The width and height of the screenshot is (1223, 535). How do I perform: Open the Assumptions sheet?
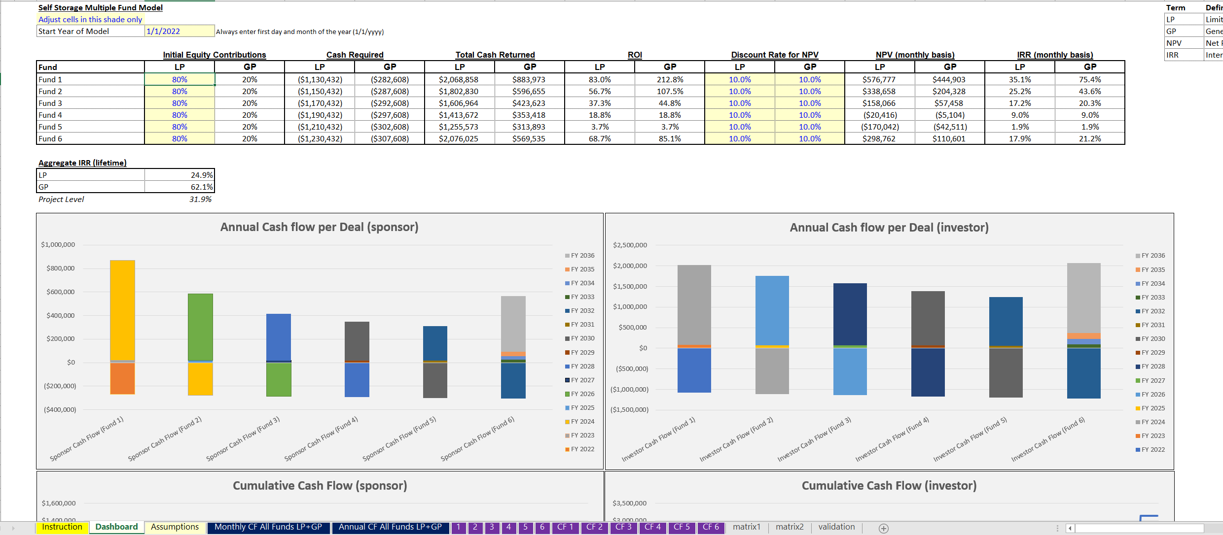pyautogui.click(x=175, y=527)
